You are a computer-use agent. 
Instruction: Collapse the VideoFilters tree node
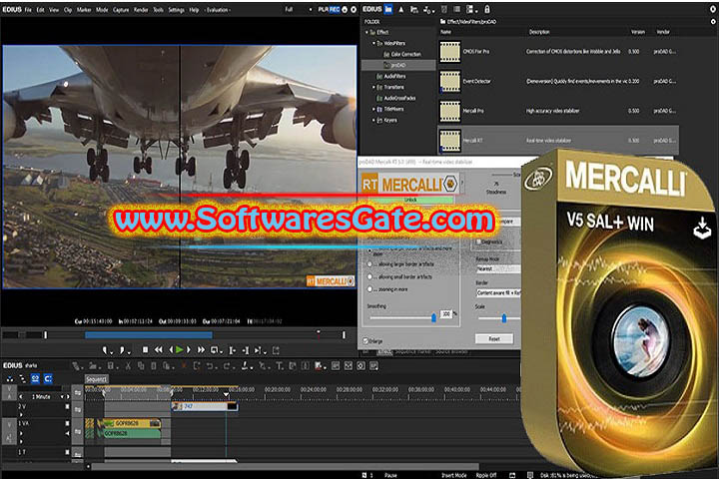point(373,43)
